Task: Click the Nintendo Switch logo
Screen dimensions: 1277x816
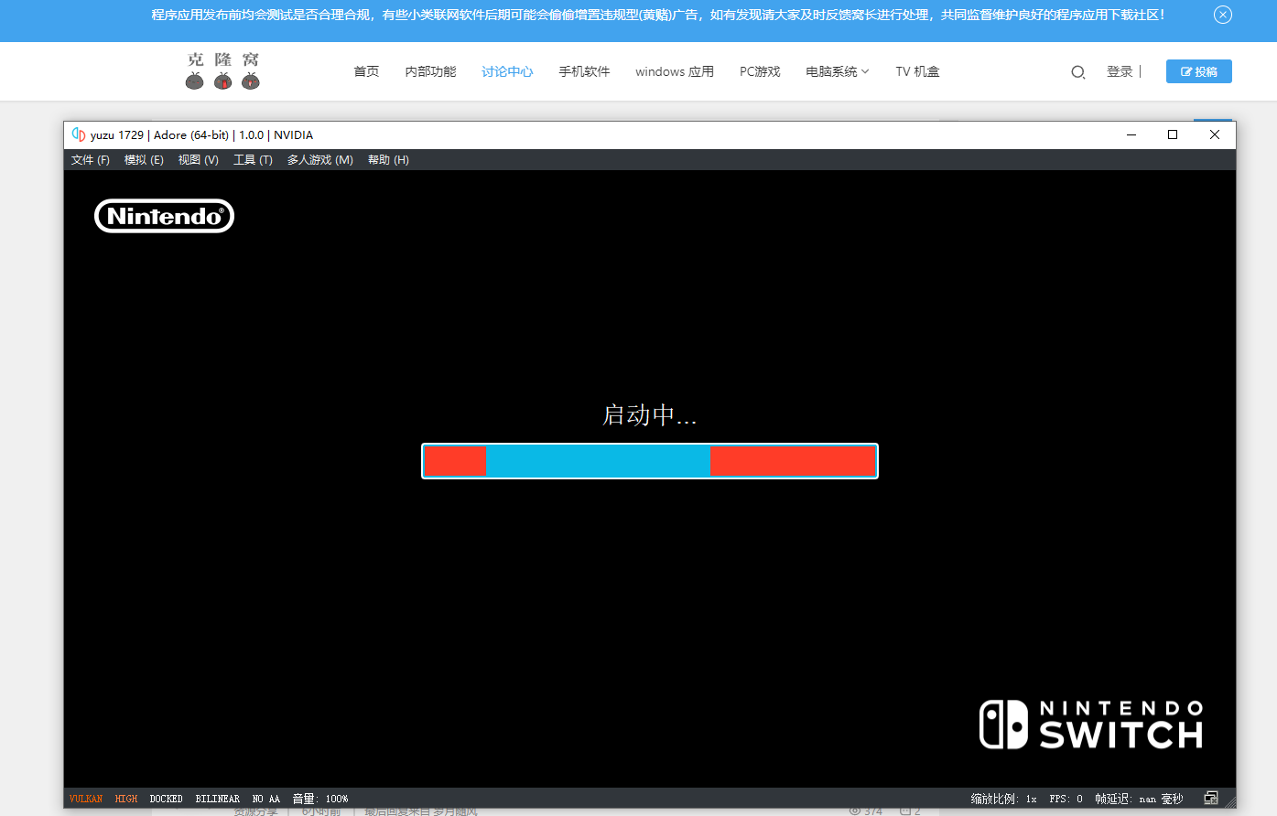Action: [1091, 725]
